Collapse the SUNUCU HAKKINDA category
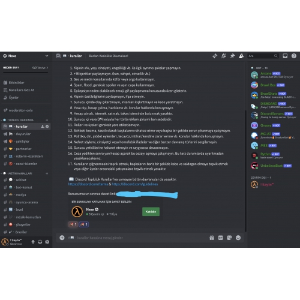The image size is (300, 300). tap(21, 120)
